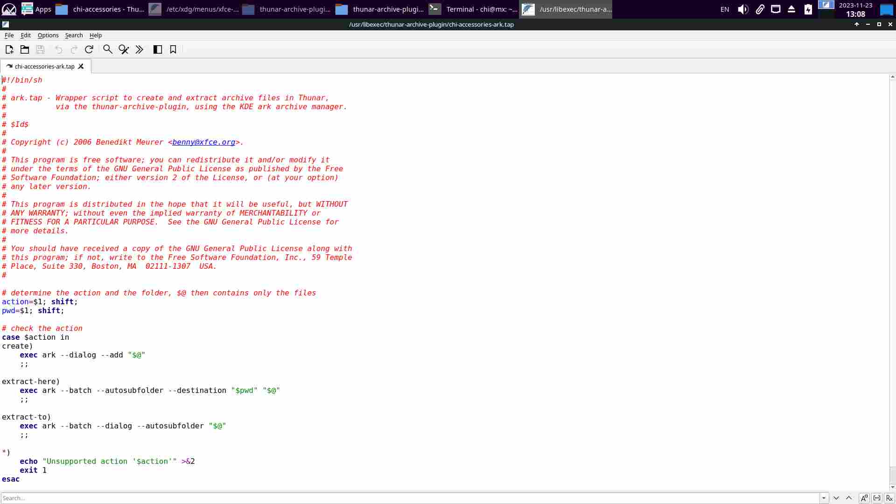Click inside the Search input field
The width and height of the screenshot is (896, 504).
click(411, 498)
